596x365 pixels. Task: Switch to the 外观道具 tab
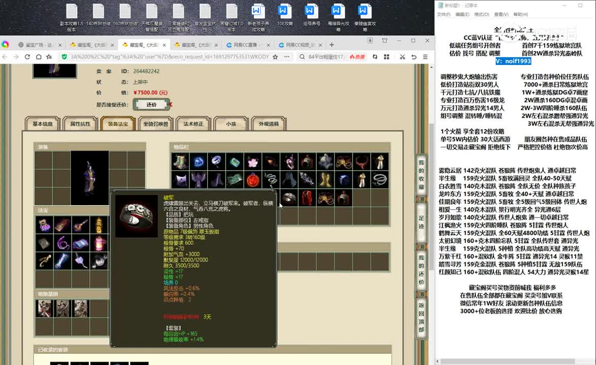pos(269,124)
